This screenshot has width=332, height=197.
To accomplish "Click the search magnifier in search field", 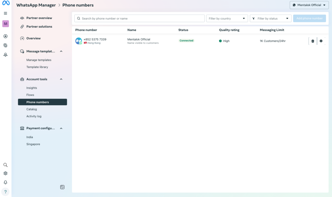I will click(78, 18).
